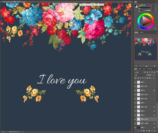This screenshot has width=158, height=133.
Task: Switch to History tab (历史记录)
Action: click(x=149, y=69)
